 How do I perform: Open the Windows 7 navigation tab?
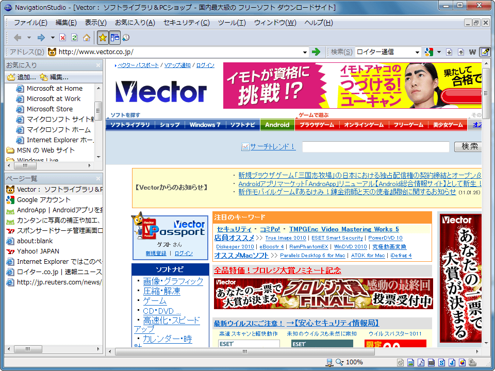point(205,125)
